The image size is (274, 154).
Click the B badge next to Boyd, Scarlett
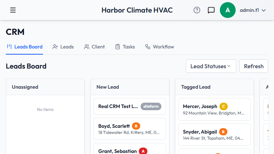(x=136, y=126)
